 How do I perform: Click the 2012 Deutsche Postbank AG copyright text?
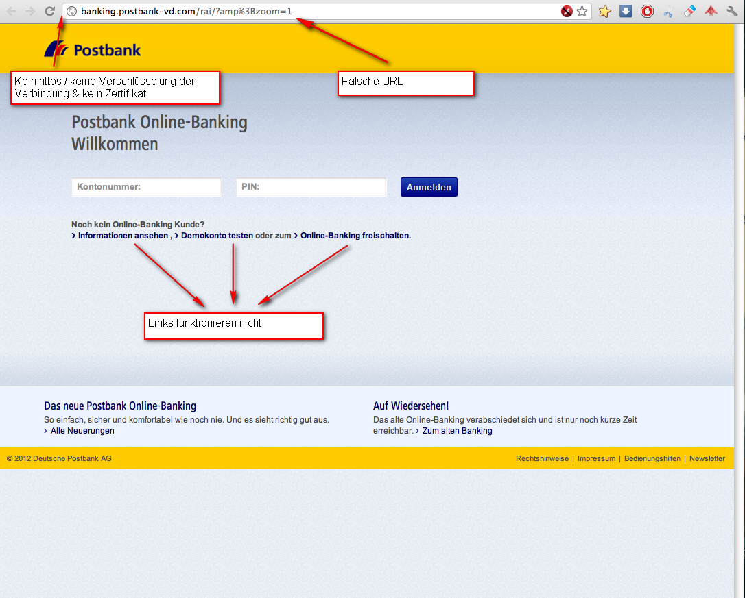click(59, 458)
